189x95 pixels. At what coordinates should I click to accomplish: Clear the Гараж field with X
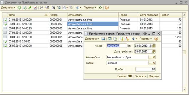click(x=154, y=63)
